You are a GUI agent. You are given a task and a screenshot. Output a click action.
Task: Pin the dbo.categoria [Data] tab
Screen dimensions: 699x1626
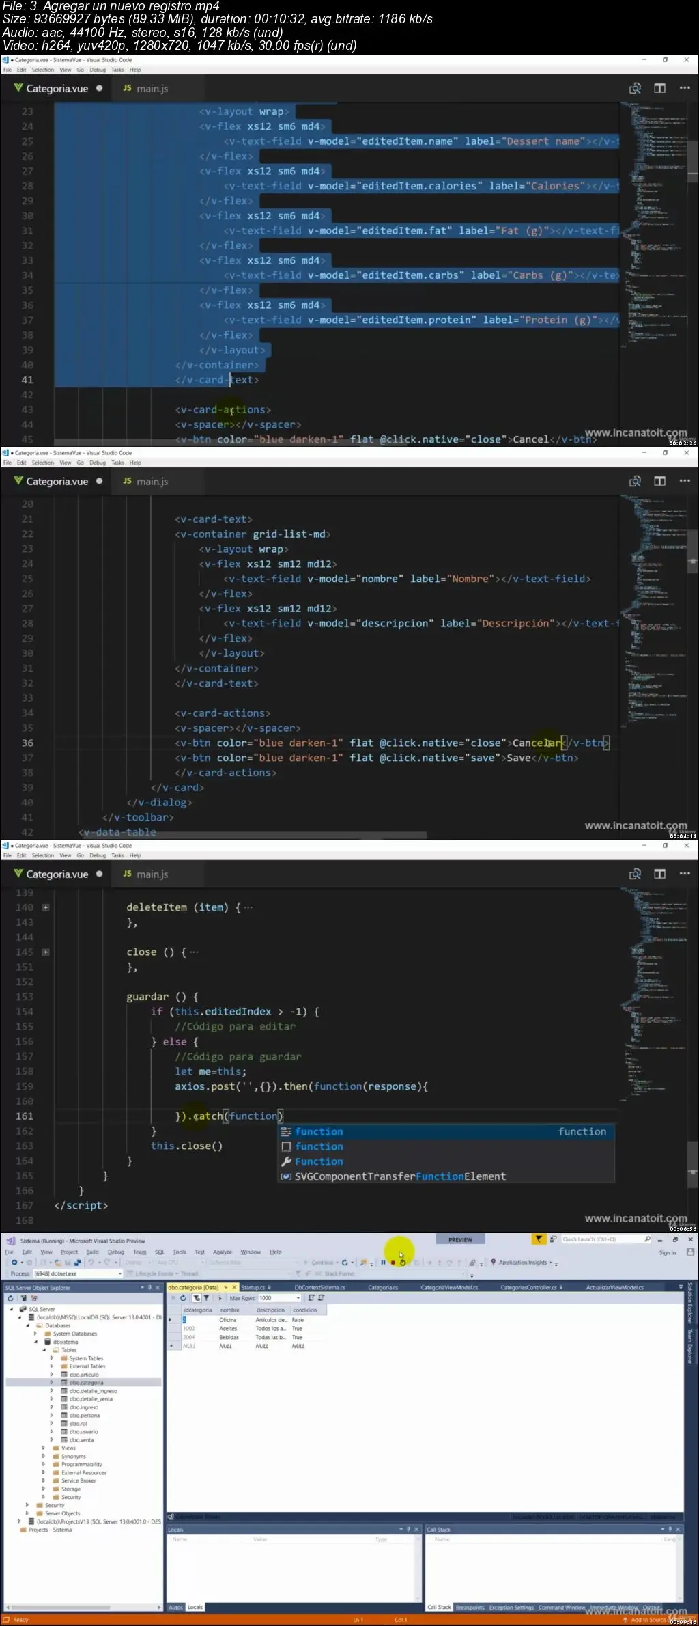225,1288
